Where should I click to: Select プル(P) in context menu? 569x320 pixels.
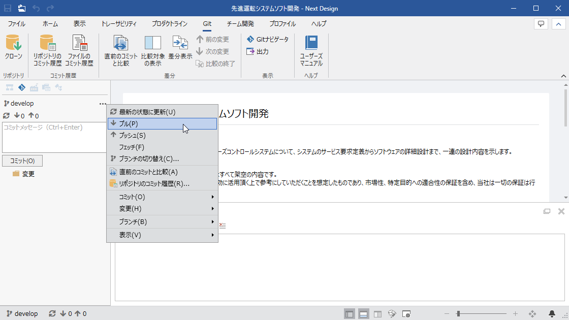162,124
